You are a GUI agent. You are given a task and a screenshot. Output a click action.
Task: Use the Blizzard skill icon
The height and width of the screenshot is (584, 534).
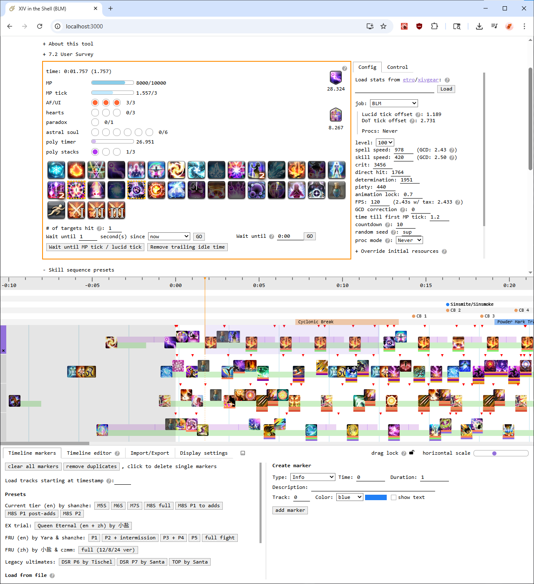56,170
